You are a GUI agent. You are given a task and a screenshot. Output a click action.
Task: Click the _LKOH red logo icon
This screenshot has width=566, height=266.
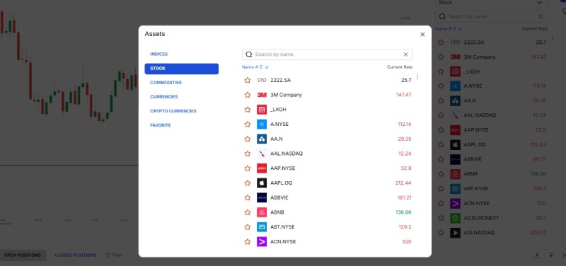pyautogui.click(x=262, y=110)
